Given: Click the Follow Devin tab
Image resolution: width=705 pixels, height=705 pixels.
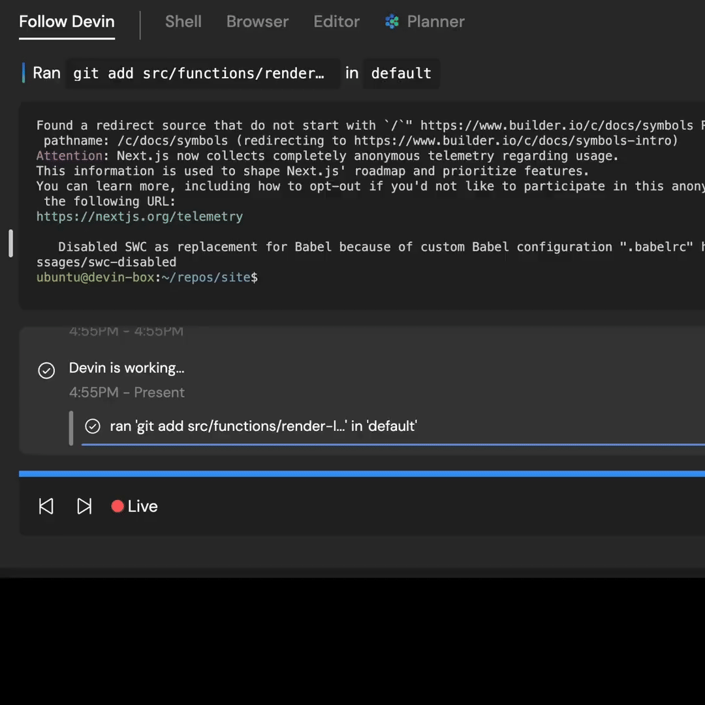Looking at the screenshot, I should click(x=67, y=22).
